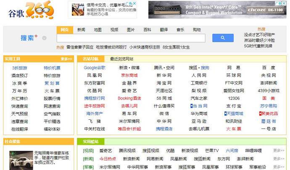Open 4399小游戏 link
Screen dimensions: 290x170
(269, 90)
